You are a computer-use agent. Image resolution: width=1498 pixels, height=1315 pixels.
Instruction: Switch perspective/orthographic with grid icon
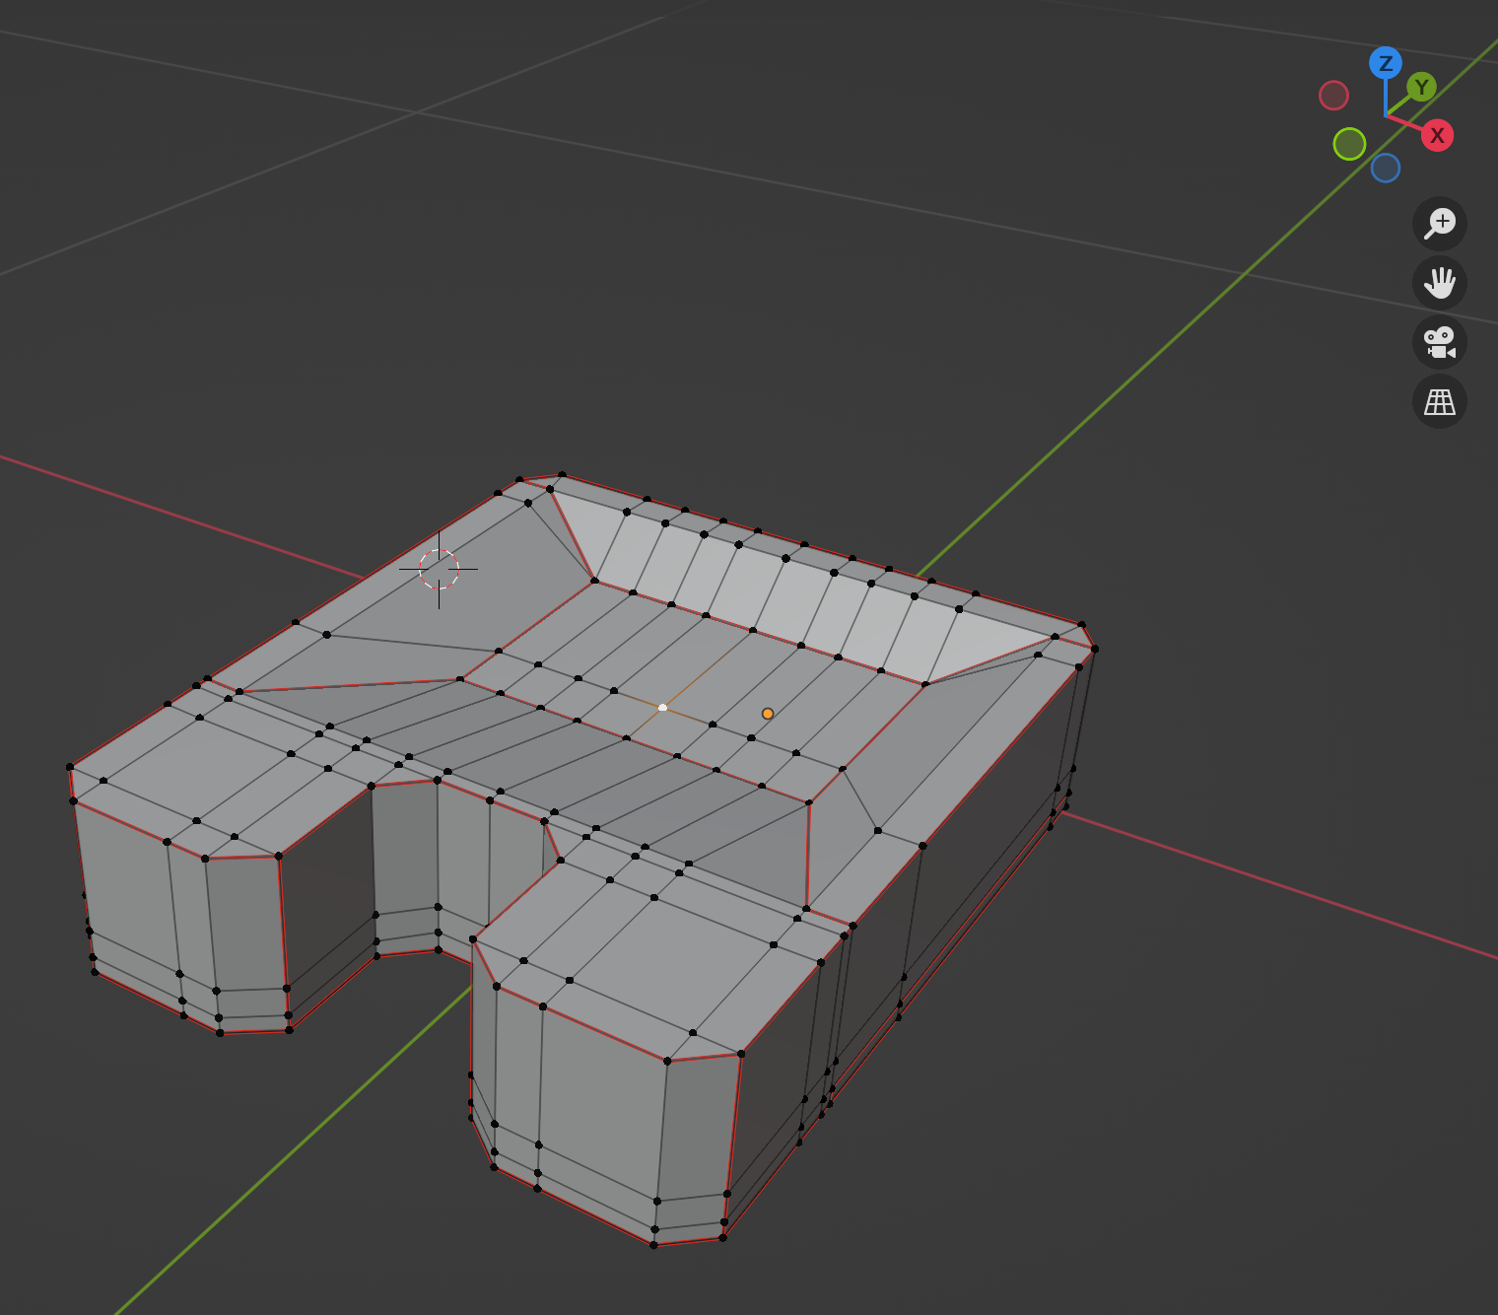[x=1440, y=401]
